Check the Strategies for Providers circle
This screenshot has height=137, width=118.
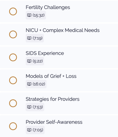(13, 103)
